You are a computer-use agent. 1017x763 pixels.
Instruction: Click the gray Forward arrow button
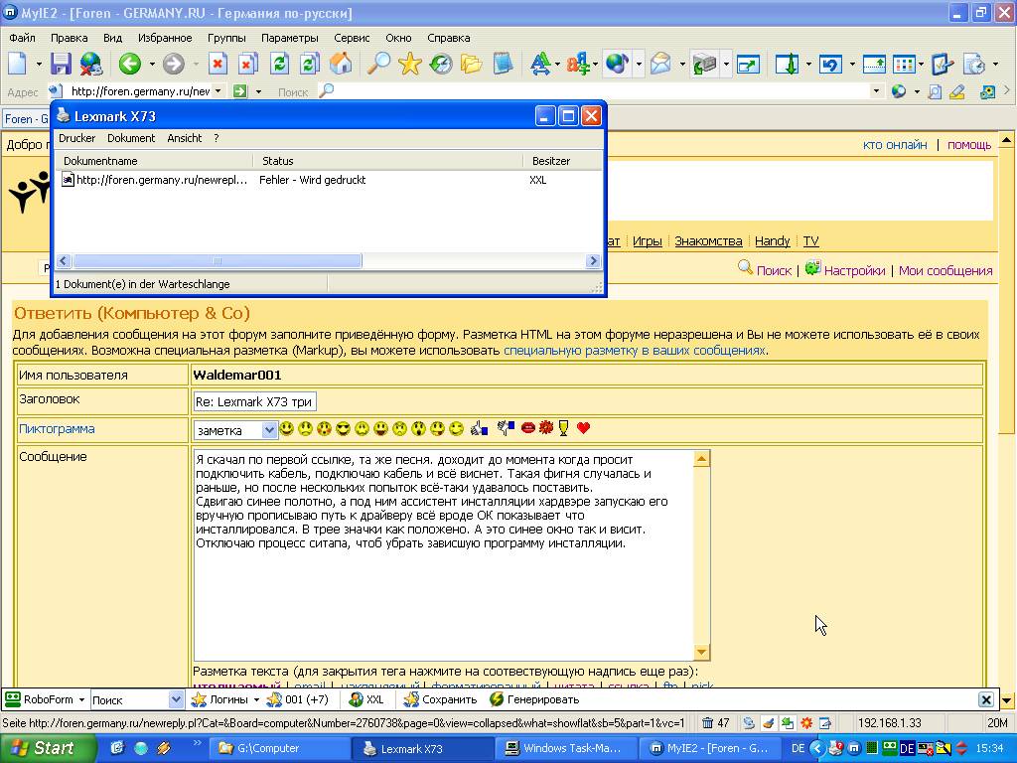173,64
